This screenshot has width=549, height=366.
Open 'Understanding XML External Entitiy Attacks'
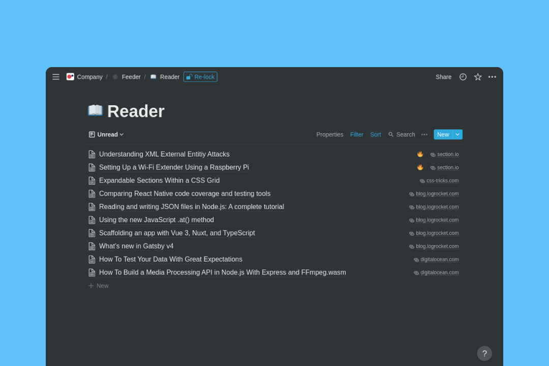[164, 154]
